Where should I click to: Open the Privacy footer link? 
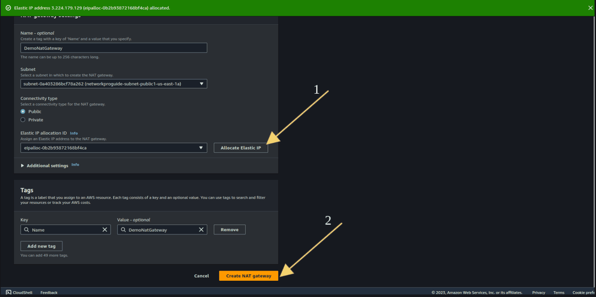pyautogui.click(x=539, y=292)
